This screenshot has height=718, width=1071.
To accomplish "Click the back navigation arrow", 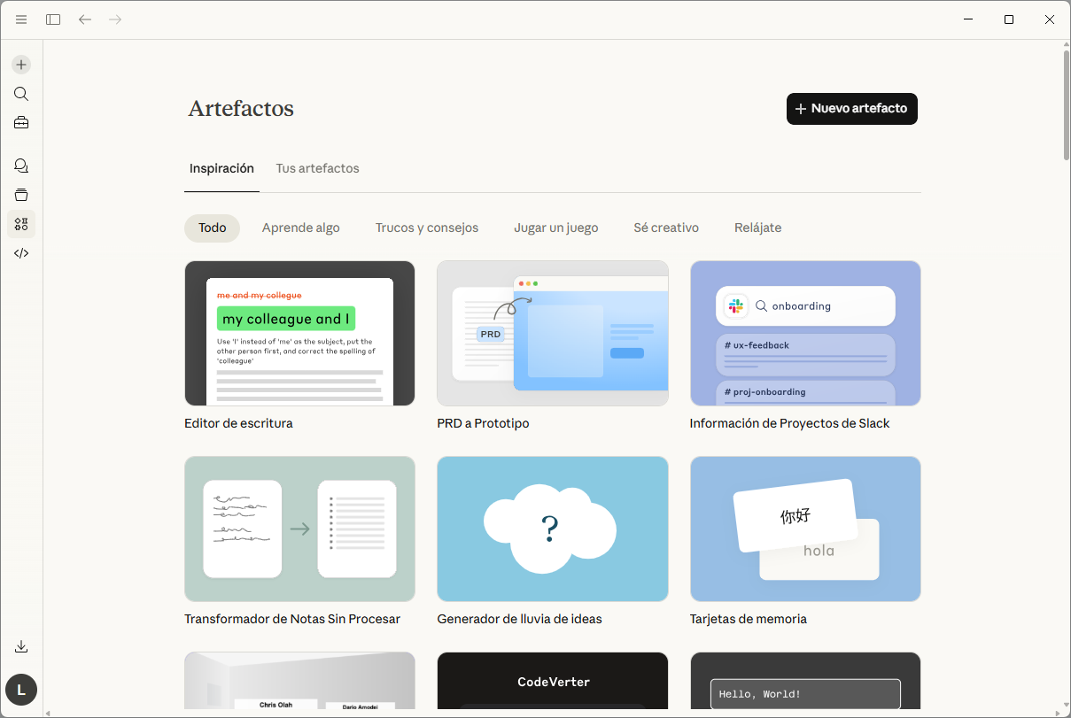I will click(85, 19).
